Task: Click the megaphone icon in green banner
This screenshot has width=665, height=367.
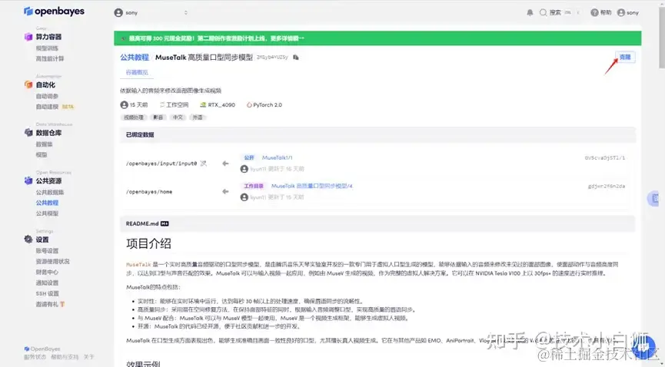Action: click(x=123, y=38)
